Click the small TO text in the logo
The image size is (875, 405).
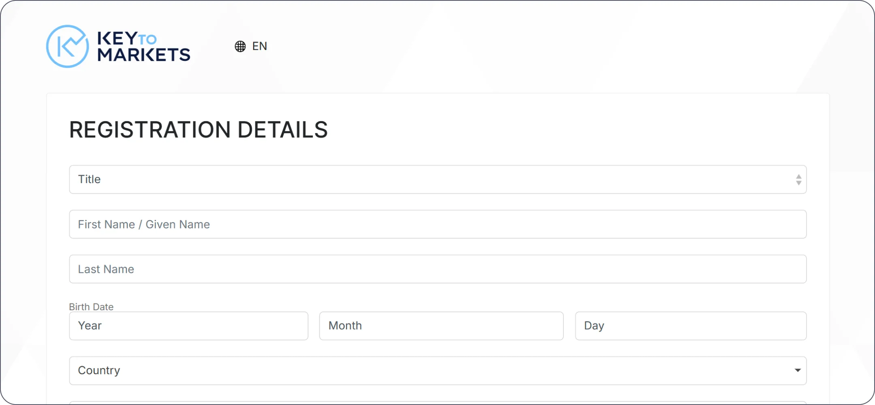tap(147, 40)
